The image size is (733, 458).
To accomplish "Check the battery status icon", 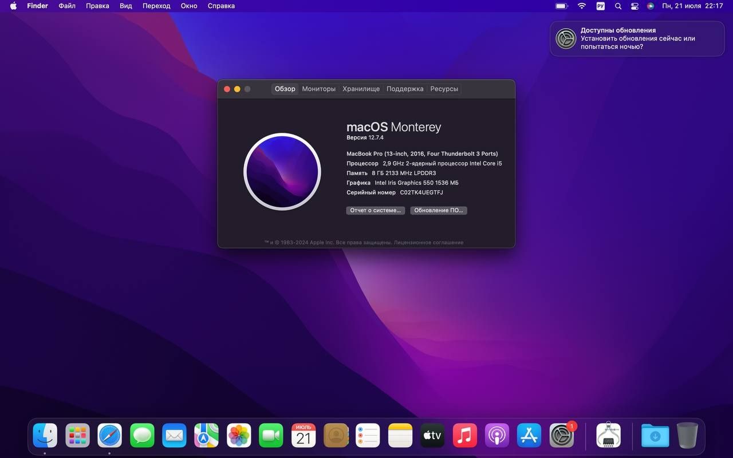I will pos(561,6).
